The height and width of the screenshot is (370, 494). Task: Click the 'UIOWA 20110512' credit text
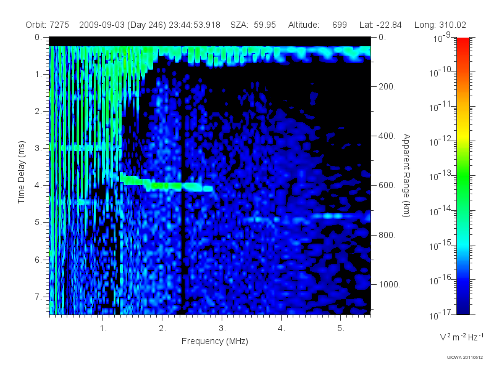click(465, 358)
